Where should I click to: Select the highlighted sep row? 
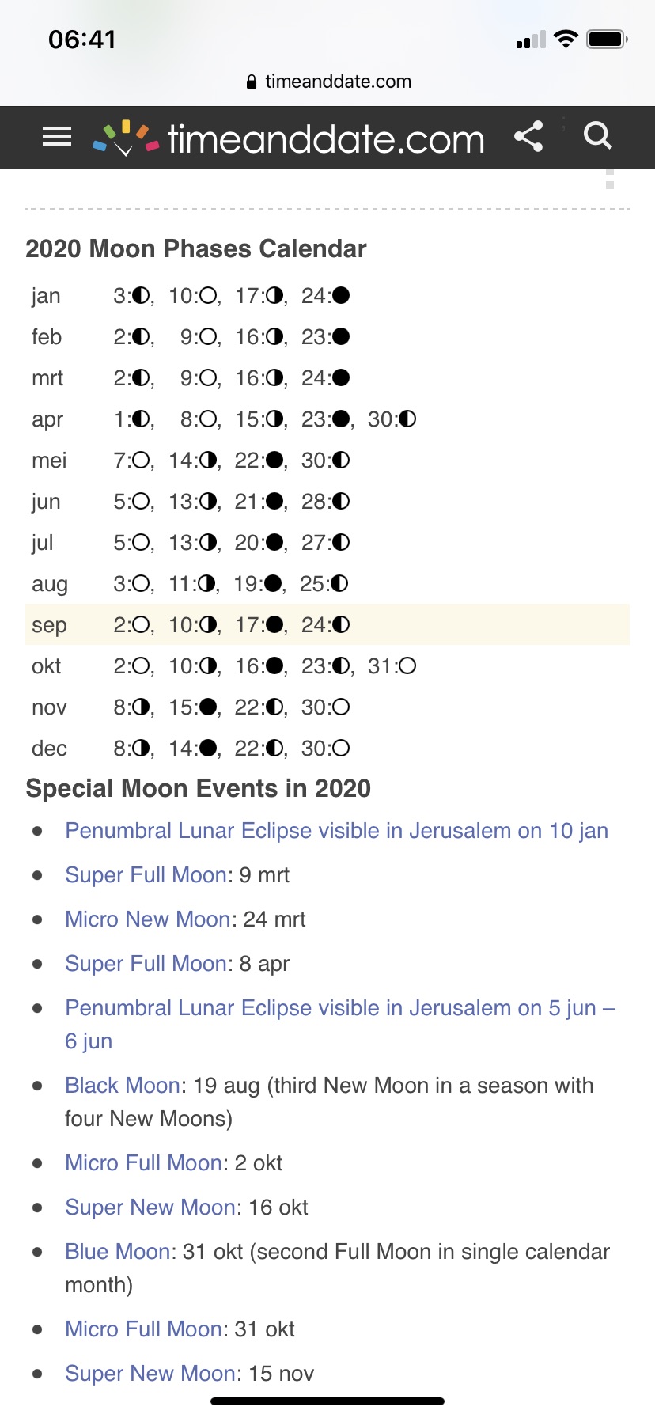click(x=327, y=625)
